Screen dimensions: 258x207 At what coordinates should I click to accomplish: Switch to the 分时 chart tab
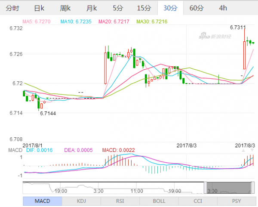click(x=13, y=8)
